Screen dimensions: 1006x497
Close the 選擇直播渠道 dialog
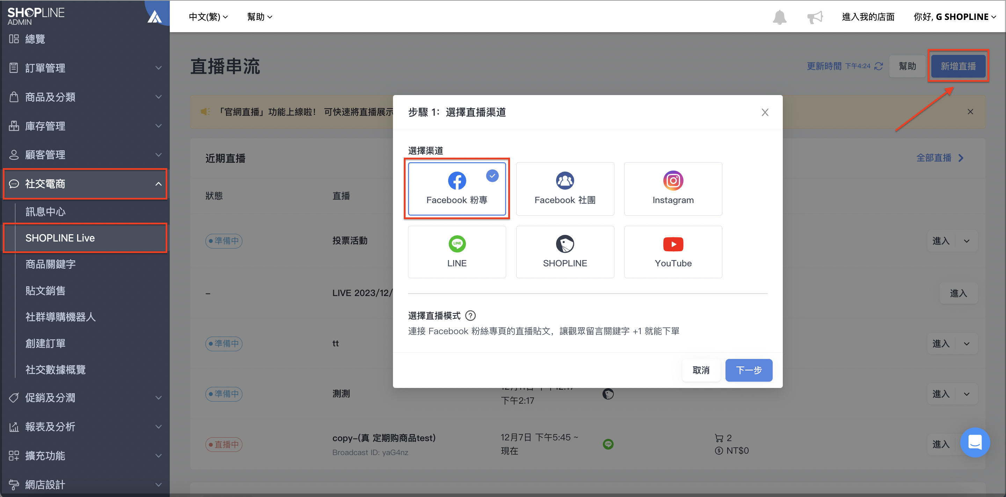[765, 113]
